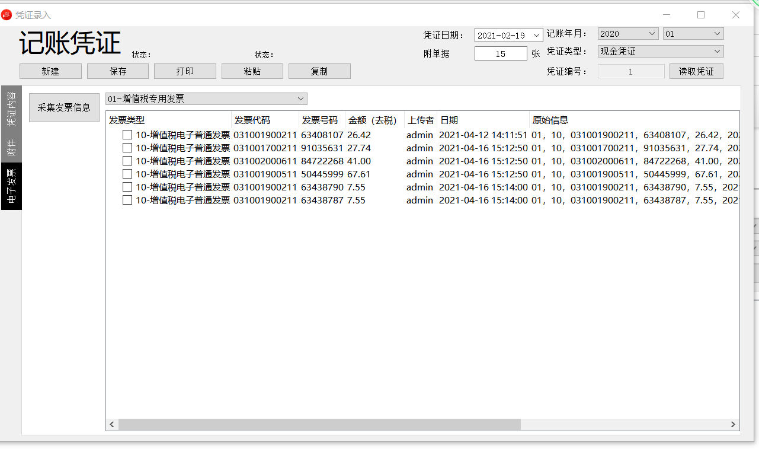
Task: Open the accounting month 01 dropdown
Action: pyautogui.click(x=717, y=34)
